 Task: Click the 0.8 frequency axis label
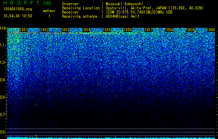[3, 97]
